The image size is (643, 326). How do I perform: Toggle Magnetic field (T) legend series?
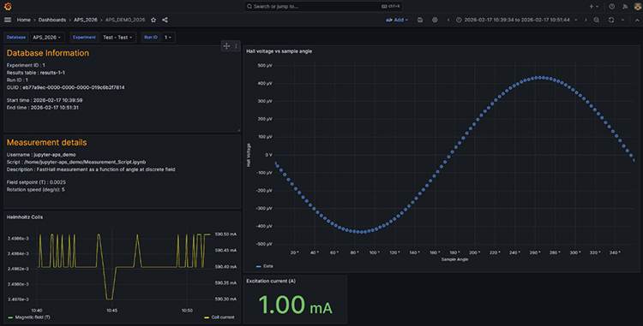click(33, 317)
